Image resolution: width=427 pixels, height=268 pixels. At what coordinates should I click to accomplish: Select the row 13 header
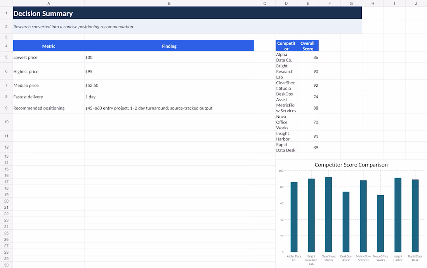pyautogui.click(x=6, y=156)
